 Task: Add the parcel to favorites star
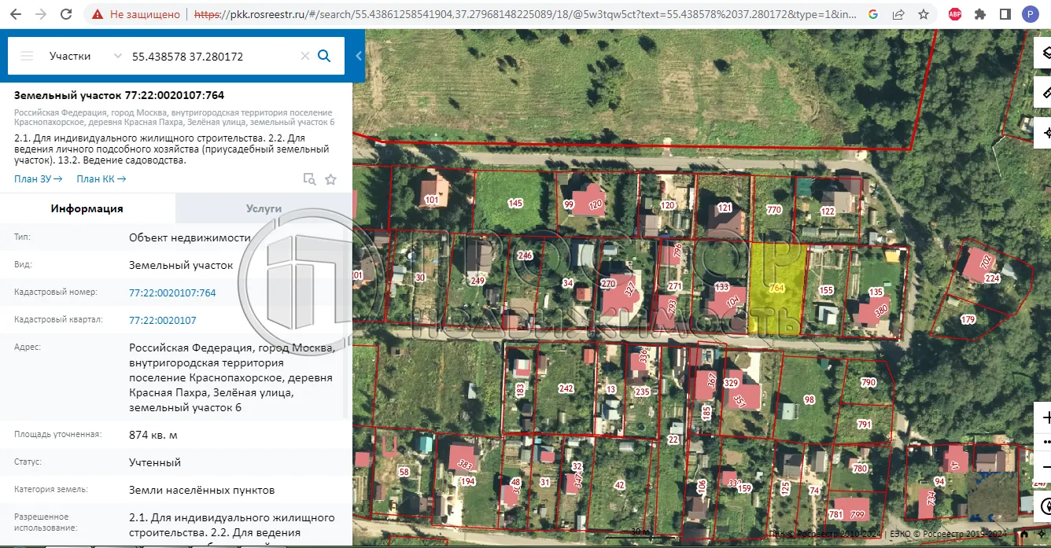[330, 179]
